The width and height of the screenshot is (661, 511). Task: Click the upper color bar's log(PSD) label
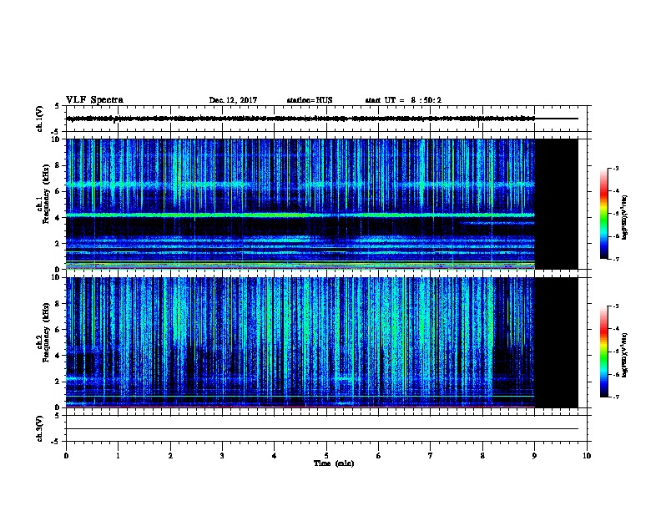point(624,217)
